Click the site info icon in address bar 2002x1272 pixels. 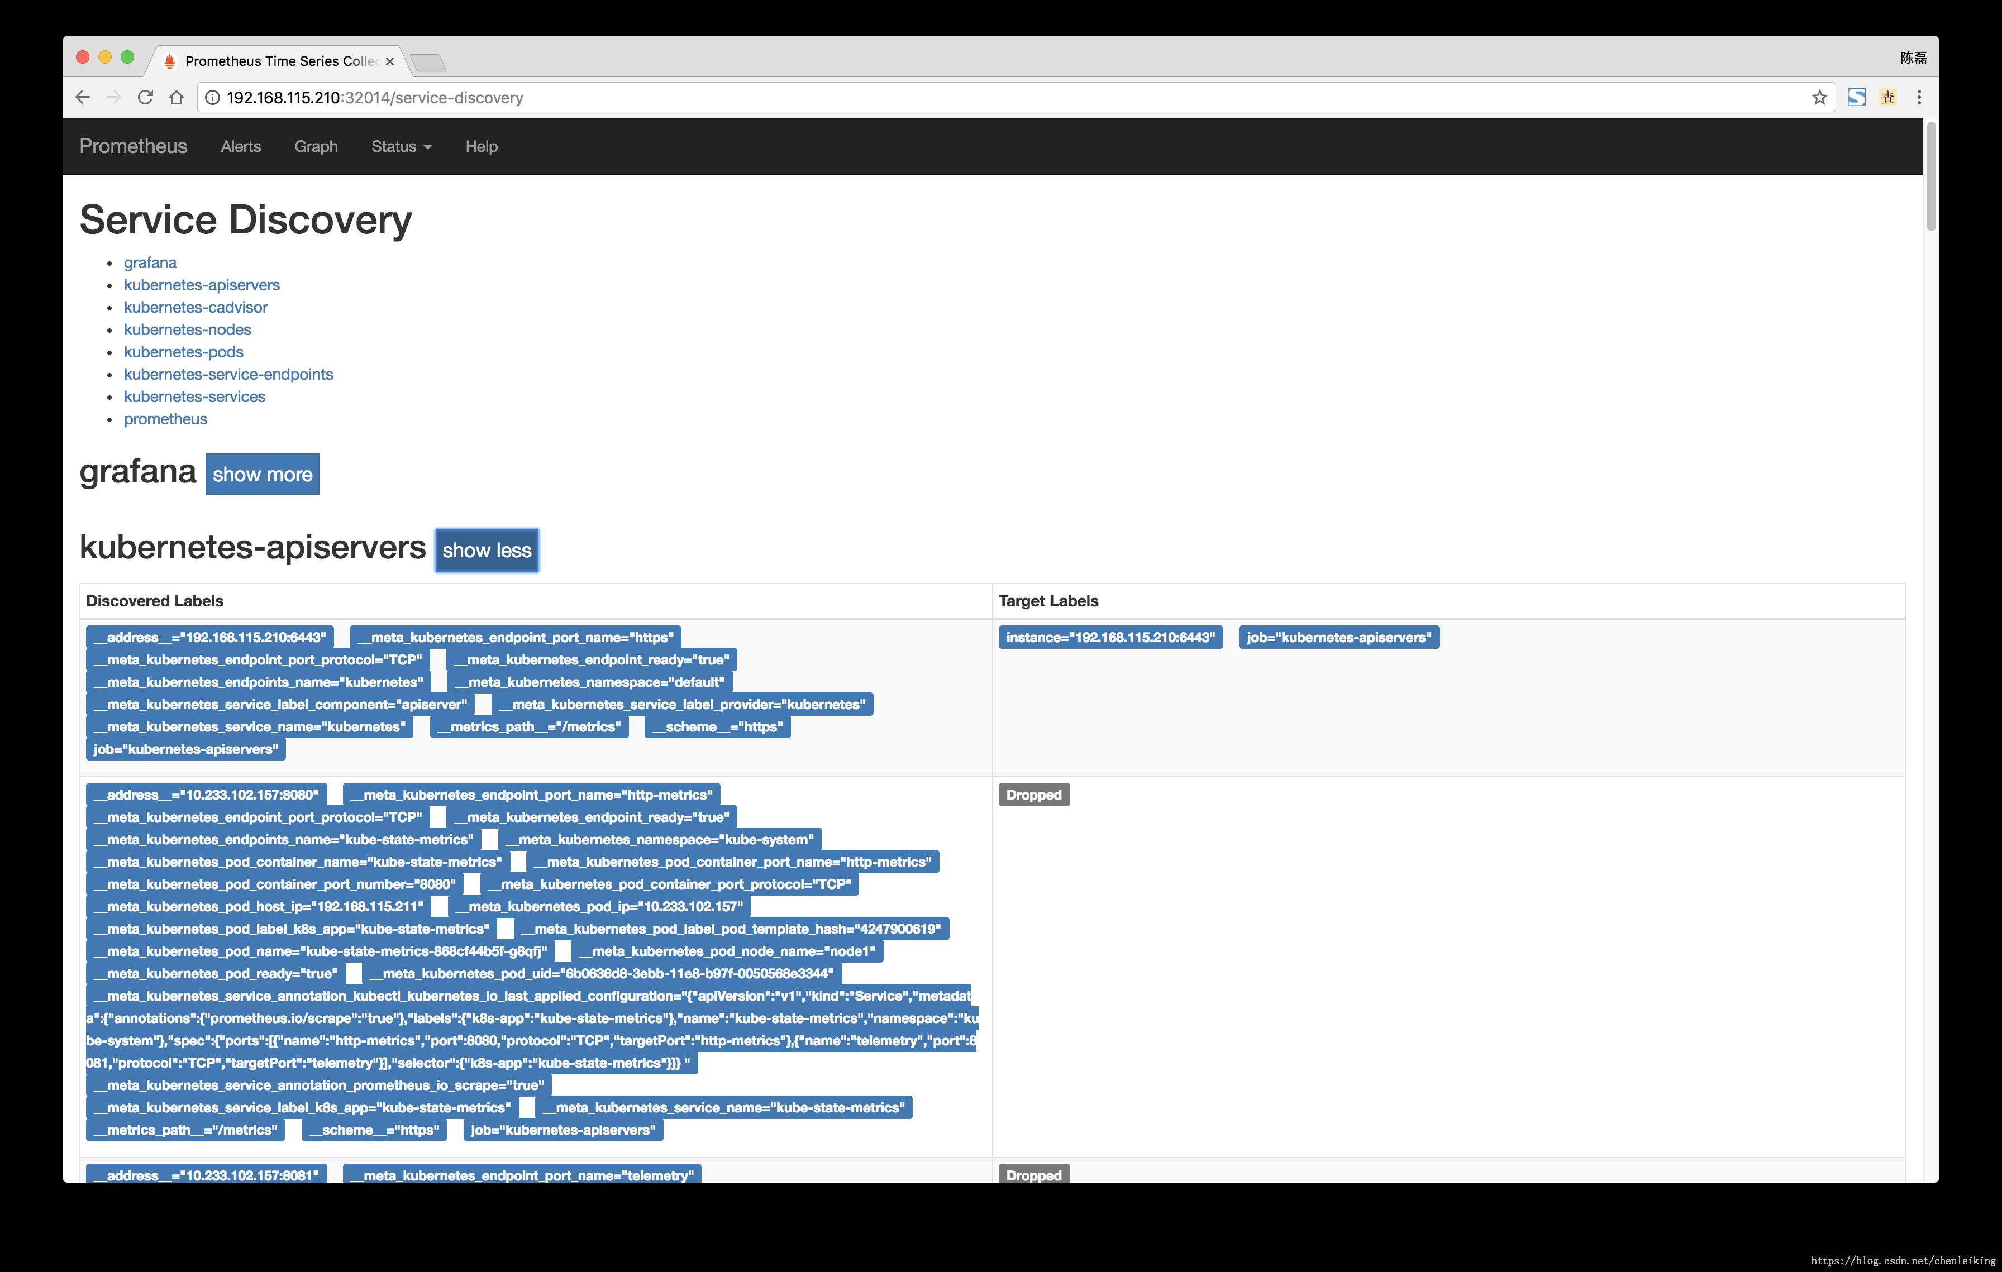coord(212,97)
